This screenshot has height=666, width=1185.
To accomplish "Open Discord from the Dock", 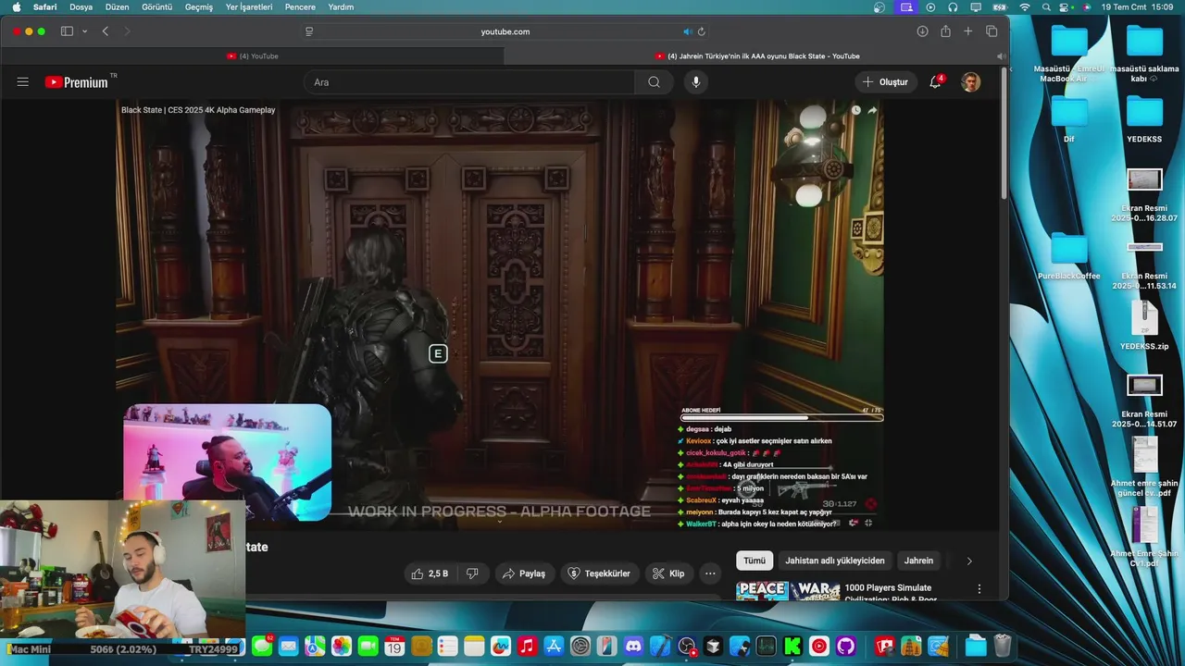I will pyautogui.click(x=634, y=647).
